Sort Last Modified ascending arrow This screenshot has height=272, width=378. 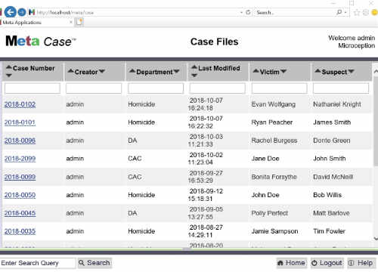click(x=194, y=67)
